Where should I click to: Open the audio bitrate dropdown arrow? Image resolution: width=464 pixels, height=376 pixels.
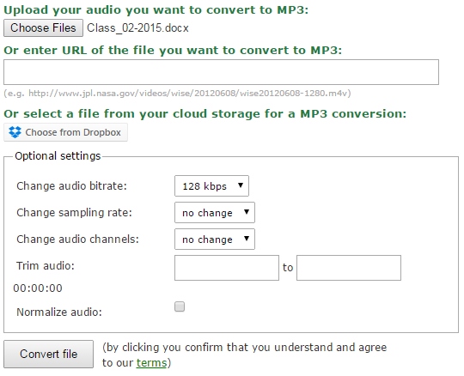[x=241, y=185]
